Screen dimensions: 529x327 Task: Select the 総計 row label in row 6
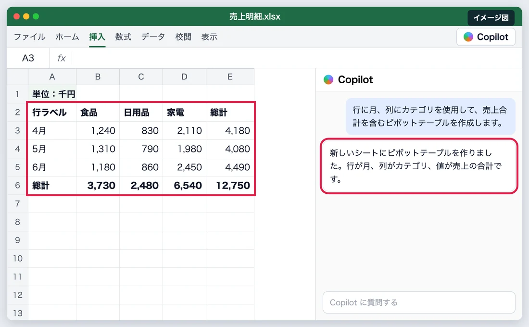pos(52,185)
